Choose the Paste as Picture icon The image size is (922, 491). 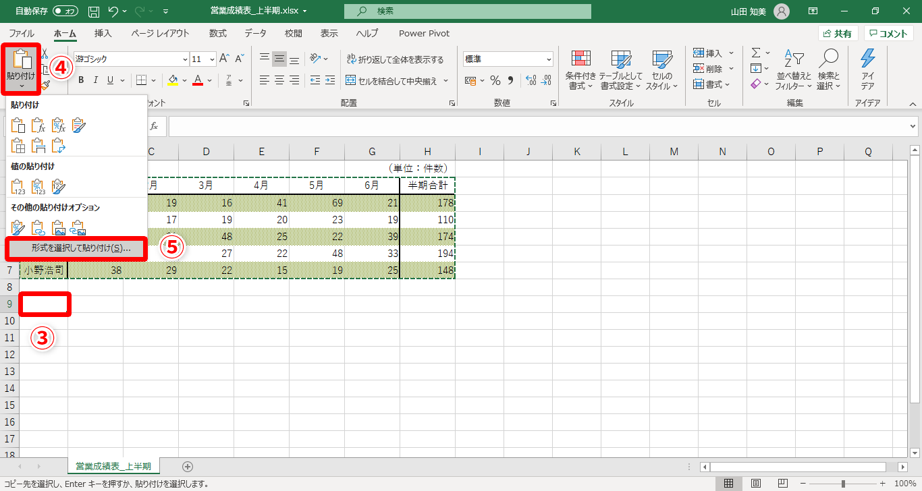pos(59,227)
